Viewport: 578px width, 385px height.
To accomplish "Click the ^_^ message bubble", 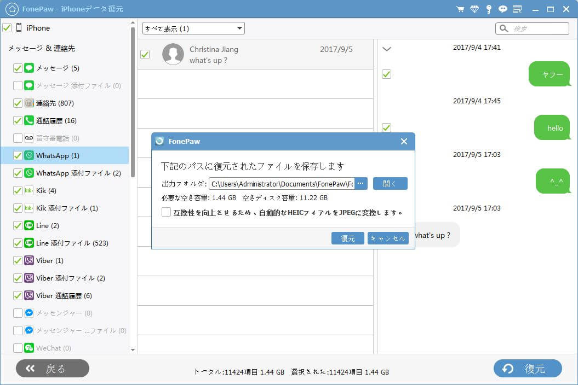I will coord(553,181).
